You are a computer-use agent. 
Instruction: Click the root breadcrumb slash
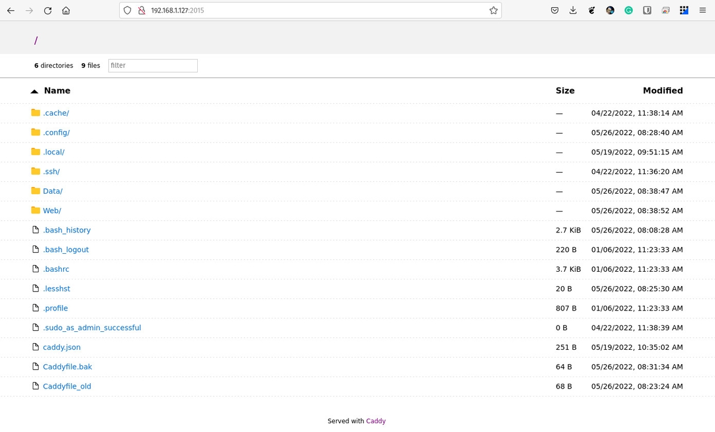click(x=36, y=40)
